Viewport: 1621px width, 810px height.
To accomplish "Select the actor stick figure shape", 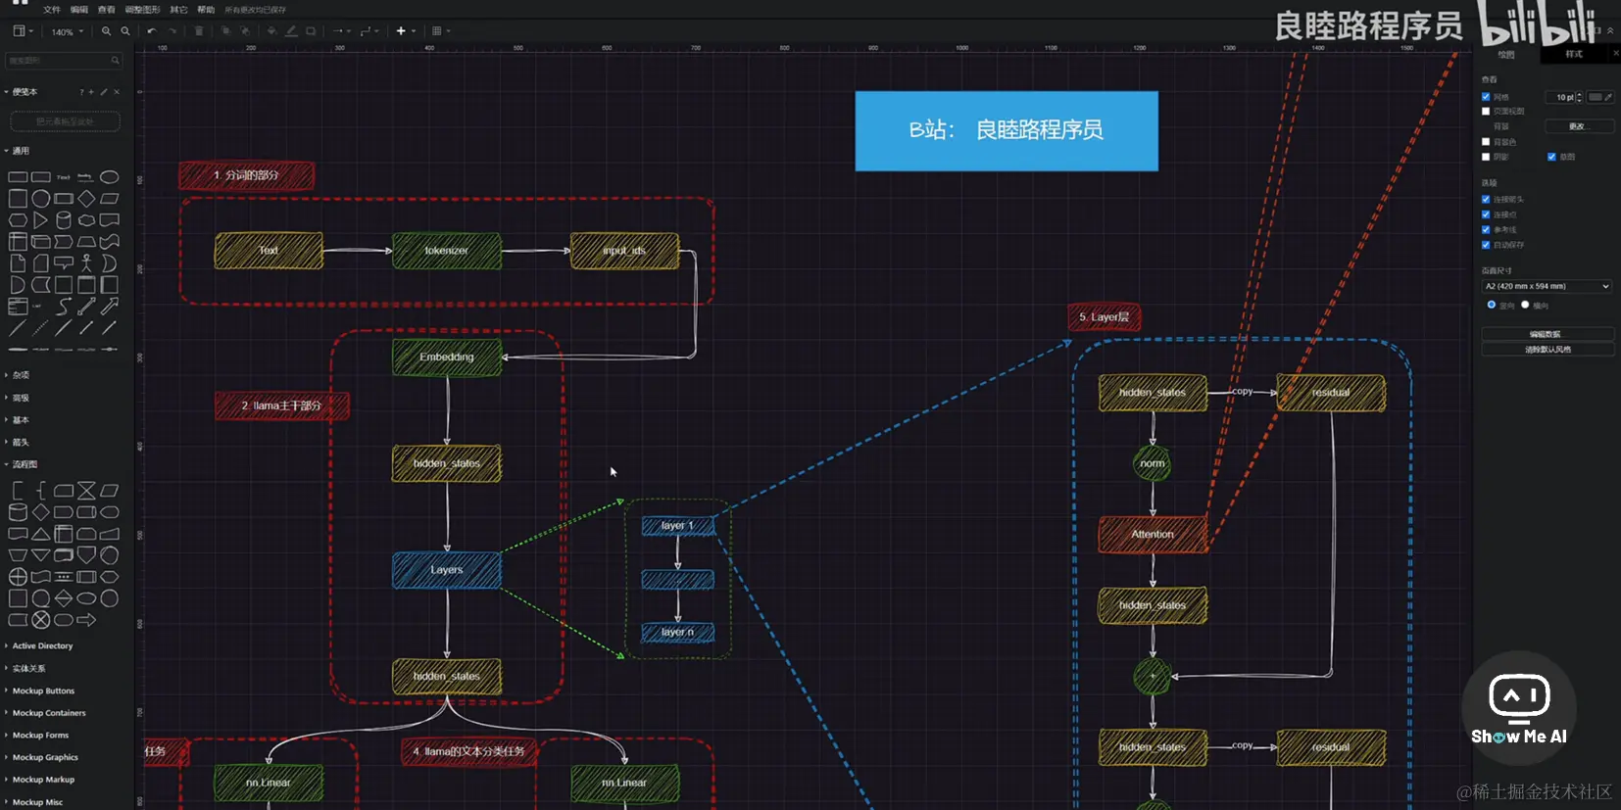I will point(86,262).
